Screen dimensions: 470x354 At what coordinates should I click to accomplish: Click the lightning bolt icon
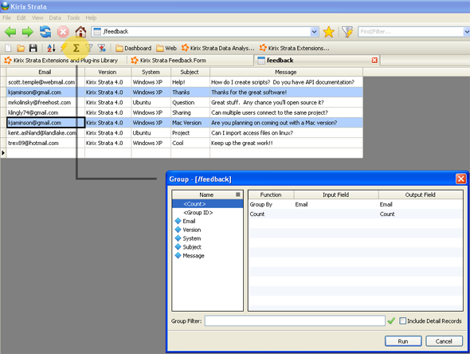(x=64, y=47)
